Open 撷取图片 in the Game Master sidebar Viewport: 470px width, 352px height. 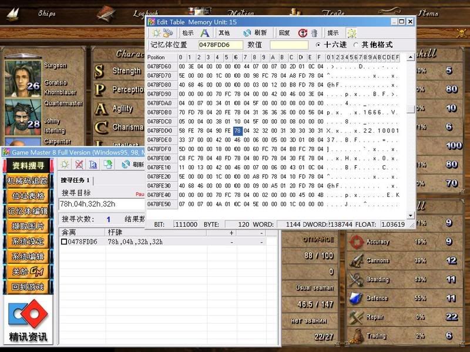28,226
